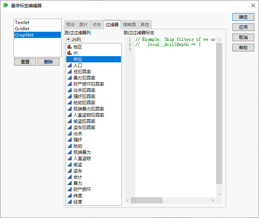Select the 财产损坏 column name
259x218 pixels.
pos(82,190)
